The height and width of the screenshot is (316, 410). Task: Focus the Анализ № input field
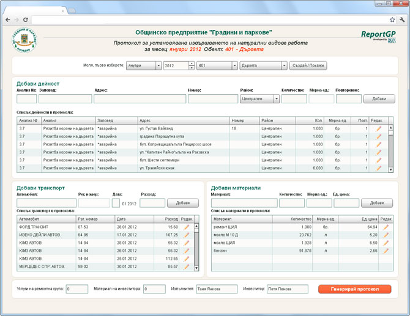(x=27, y=99)
